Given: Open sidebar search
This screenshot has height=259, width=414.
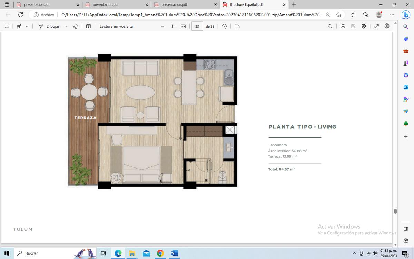Looking at the screenshot, I should pyautogui.click(x=406, y=27).
